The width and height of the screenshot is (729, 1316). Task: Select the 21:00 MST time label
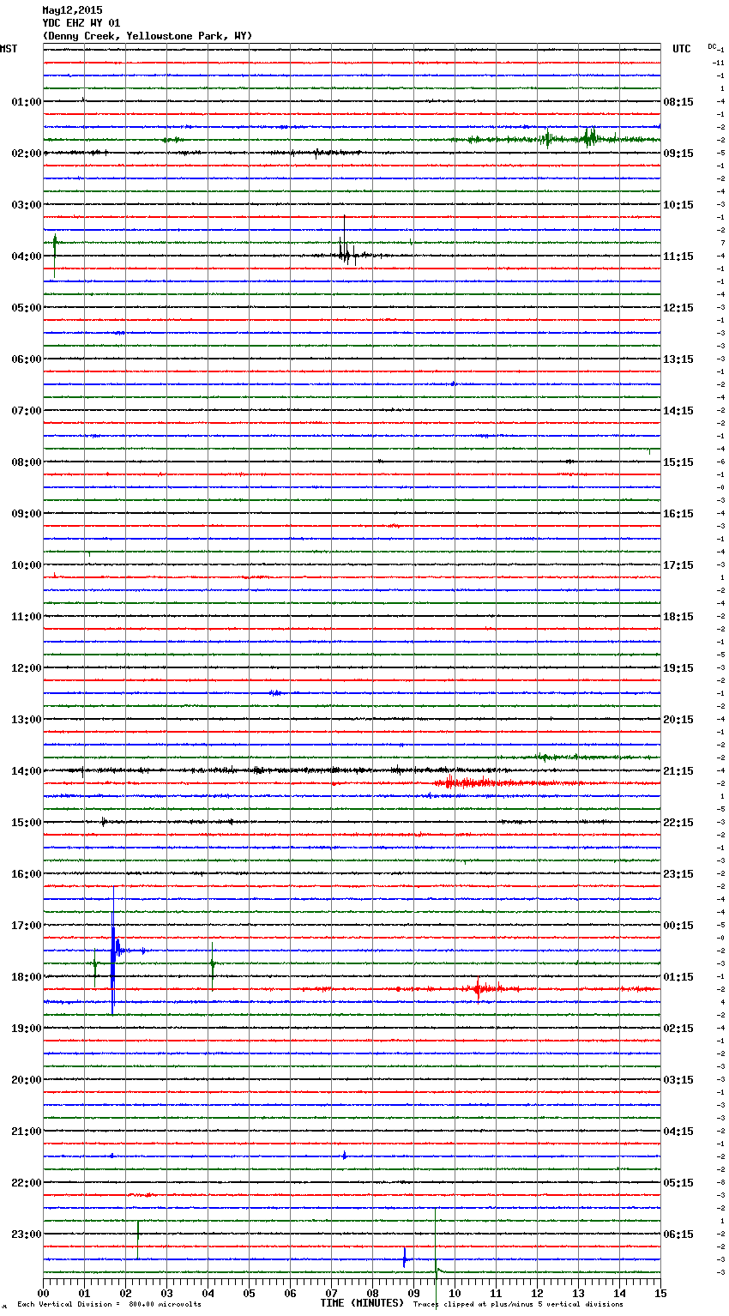[x=26, y=1132]
